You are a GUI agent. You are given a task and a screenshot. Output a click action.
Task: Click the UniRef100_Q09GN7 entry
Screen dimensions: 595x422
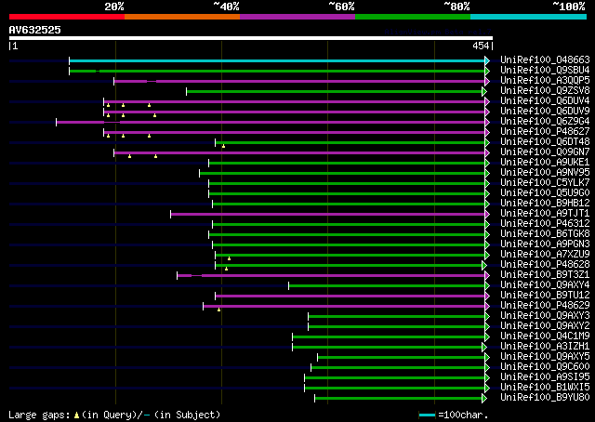coord(545,152)
